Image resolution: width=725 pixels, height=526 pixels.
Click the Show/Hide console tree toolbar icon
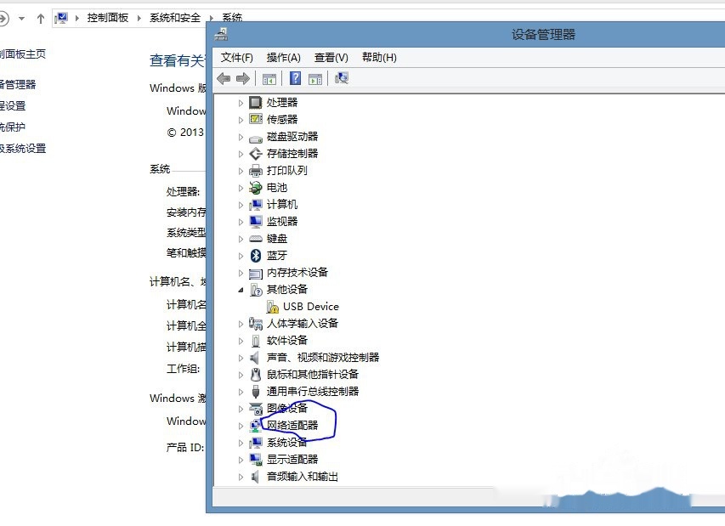pos(269,79)
